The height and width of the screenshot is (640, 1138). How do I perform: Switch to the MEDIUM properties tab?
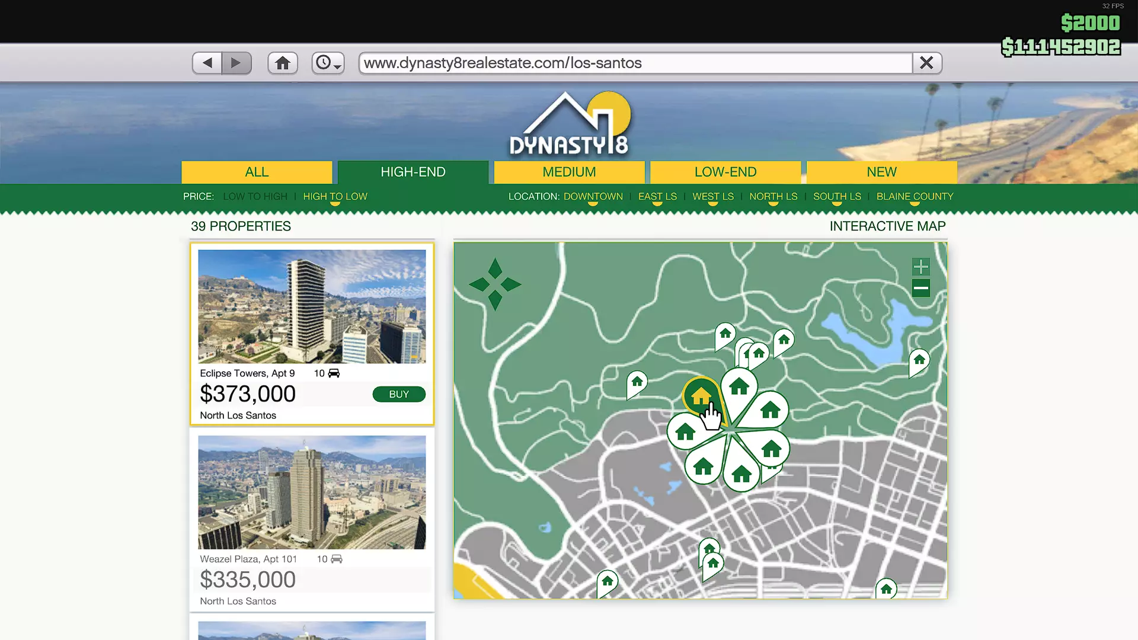pyautogui.click(x=569, y=172)
